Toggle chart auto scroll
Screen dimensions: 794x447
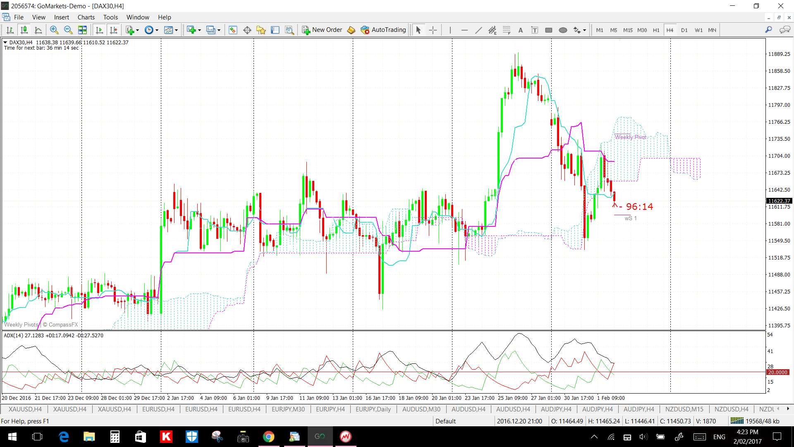pos(99,30)
